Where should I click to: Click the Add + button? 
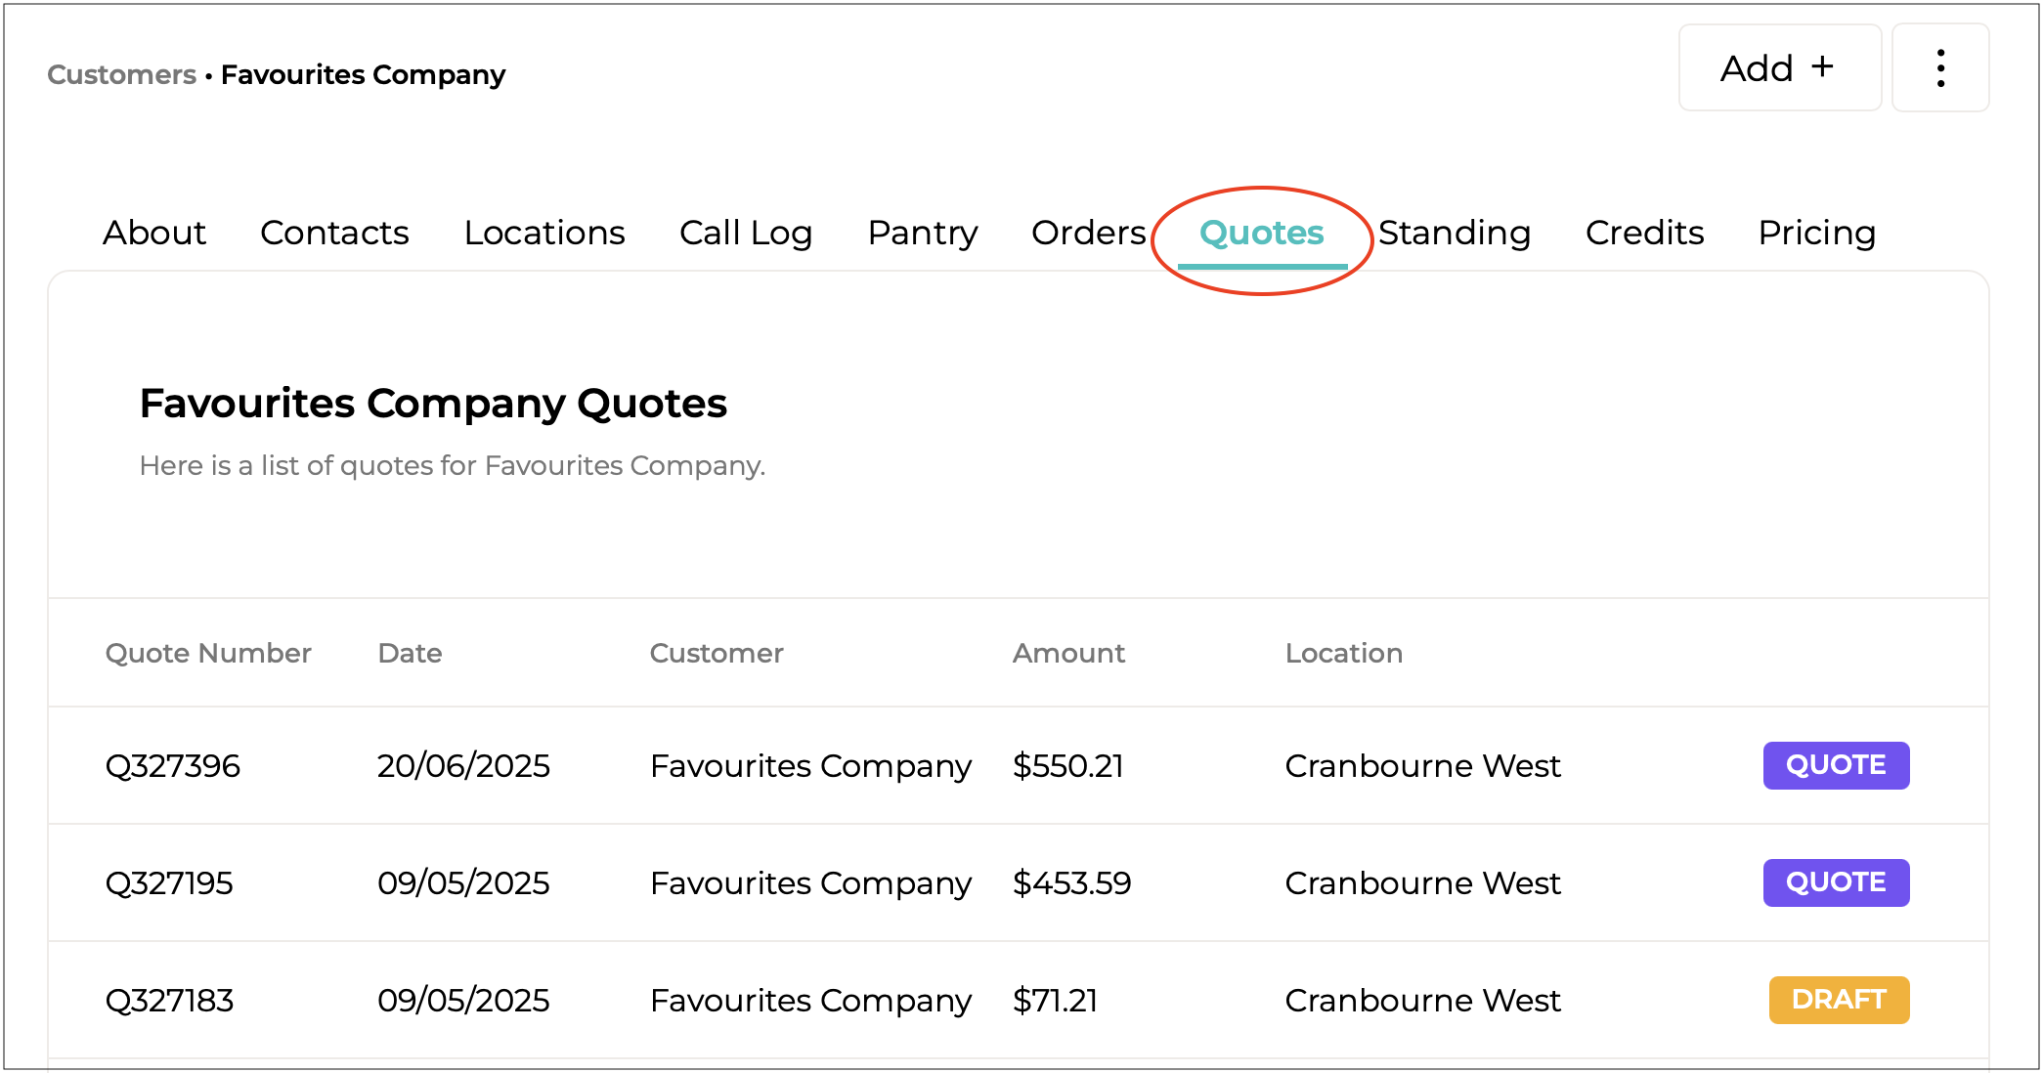(1778, 68)
